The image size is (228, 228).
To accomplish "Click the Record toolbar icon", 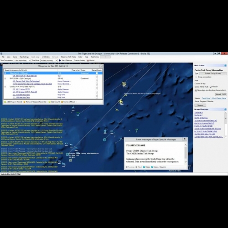I will click(88, 61).
